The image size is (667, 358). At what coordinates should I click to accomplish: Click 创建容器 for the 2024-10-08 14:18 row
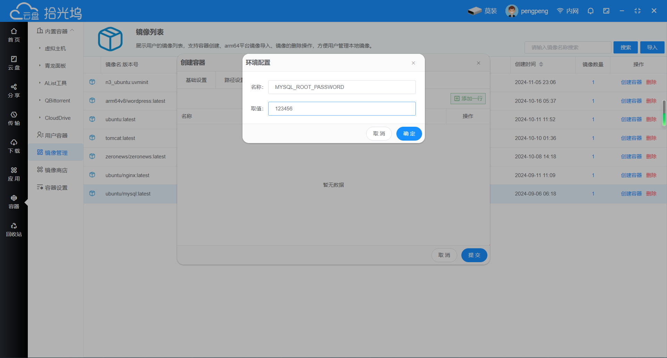631,156
